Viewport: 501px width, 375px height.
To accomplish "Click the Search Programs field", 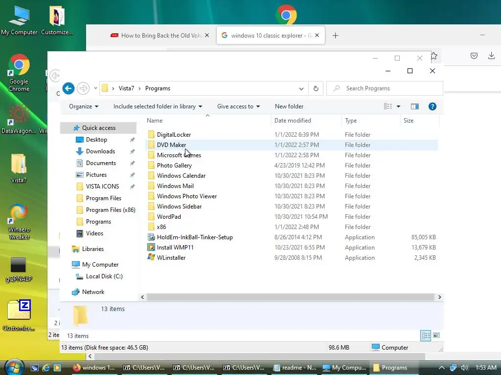I will tap(385, 88).
